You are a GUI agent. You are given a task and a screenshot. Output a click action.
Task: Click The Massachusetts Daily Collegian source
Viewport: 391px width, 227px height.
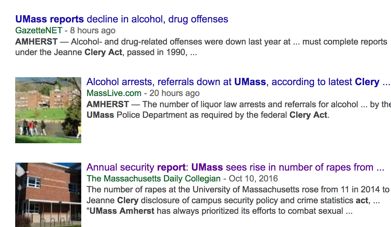click(154, 178)
